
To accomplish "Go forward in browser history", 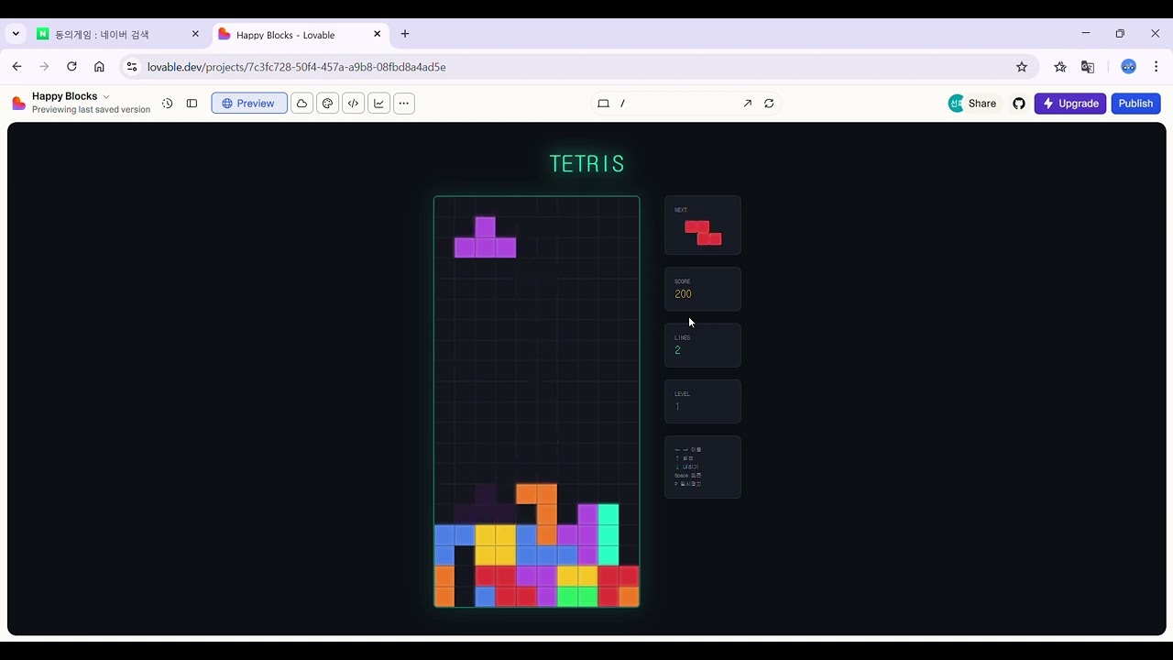I will 44,67.
